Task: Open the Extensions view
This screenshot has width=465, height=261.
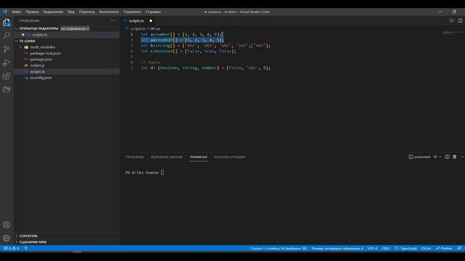Action: [x=7, y=75]
